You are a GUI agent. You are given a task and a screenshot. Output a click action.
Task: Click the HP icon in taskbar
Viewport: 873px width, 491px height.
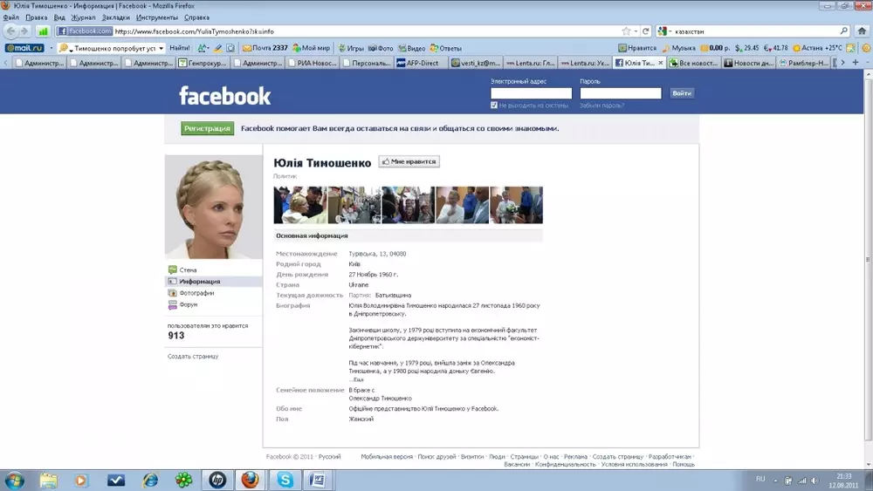coord(217,480)
